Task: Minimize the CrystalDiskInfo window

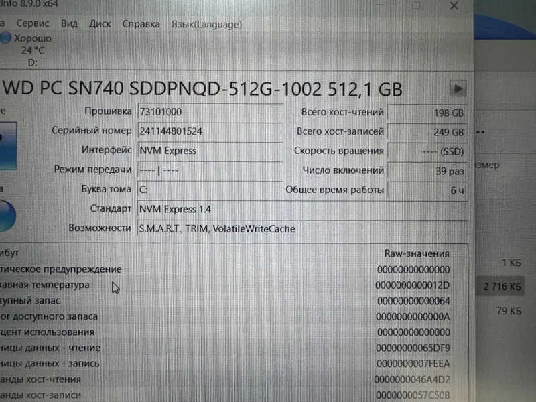Action: (x=379, y=5)
